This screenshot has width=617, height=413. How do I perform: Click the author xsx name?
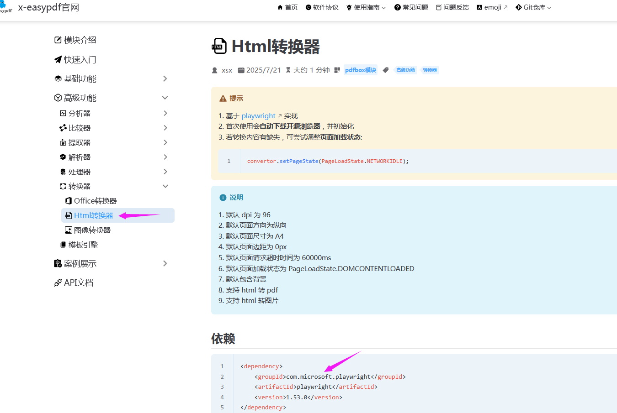pos(227,70)
